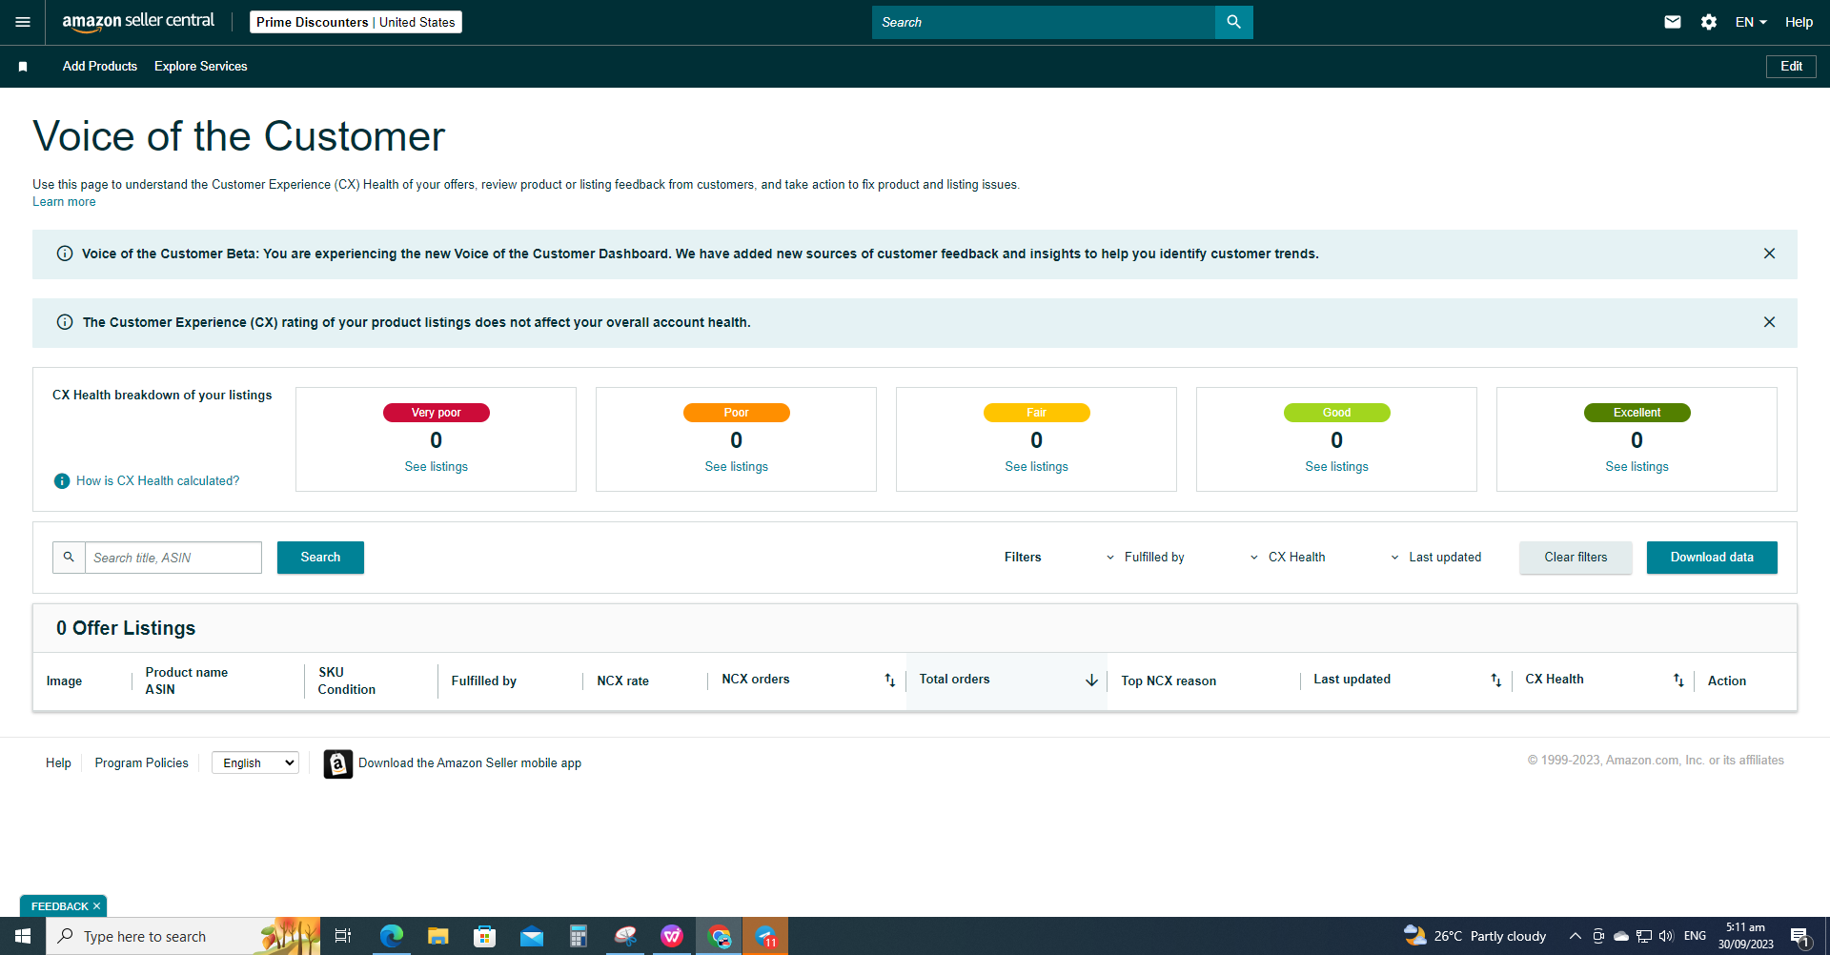Launch Microsoft Edge from the taskbar
Screen dimensions: 1830x955
pyautogui.click(x=391, y=936)
